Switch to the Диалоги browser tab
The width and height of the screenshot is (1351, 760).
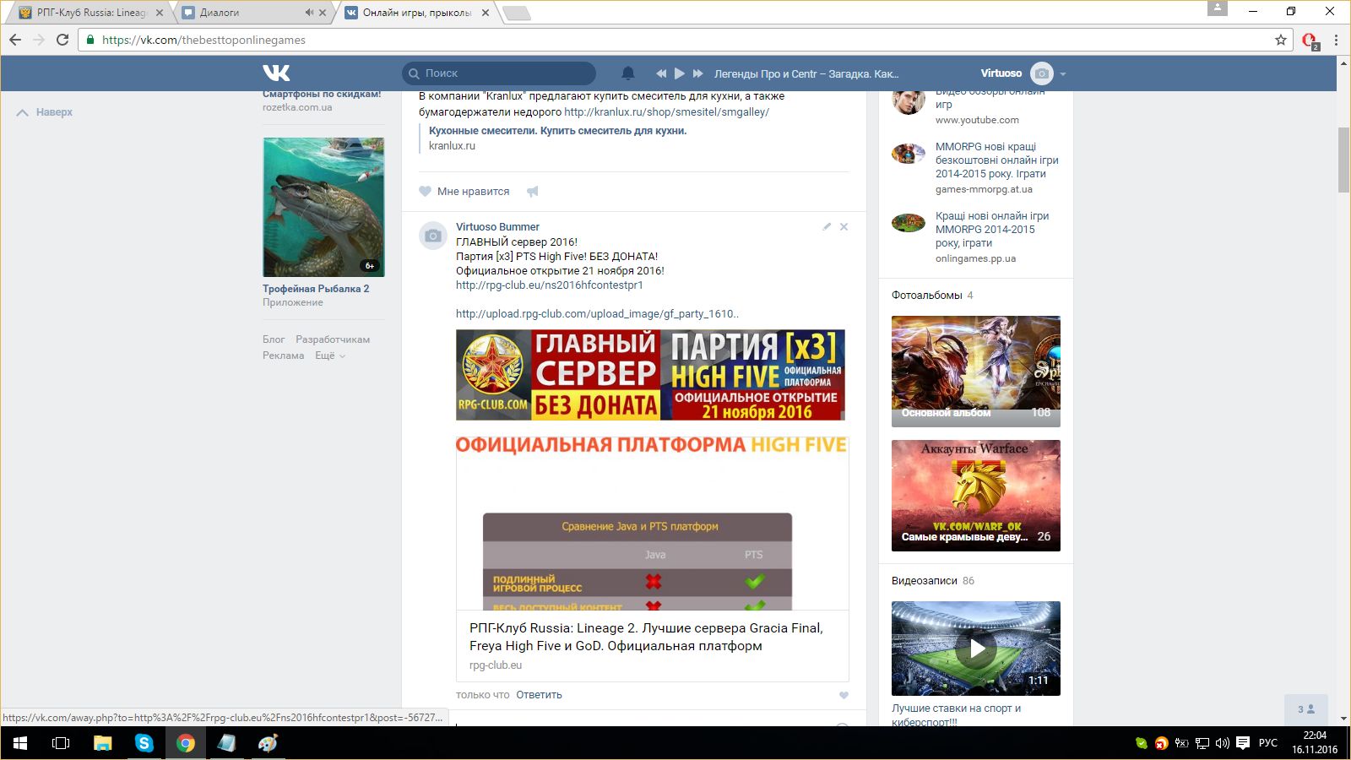click(x=245, y=13)
